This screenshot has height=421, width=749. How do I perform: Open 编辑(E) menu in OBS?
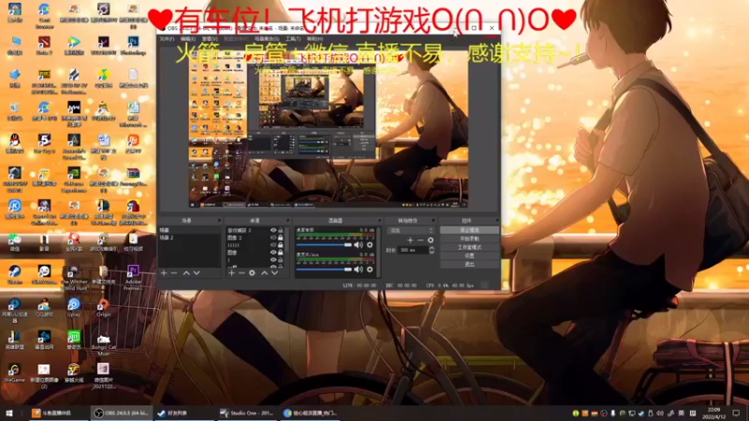(x=188, y=38)
